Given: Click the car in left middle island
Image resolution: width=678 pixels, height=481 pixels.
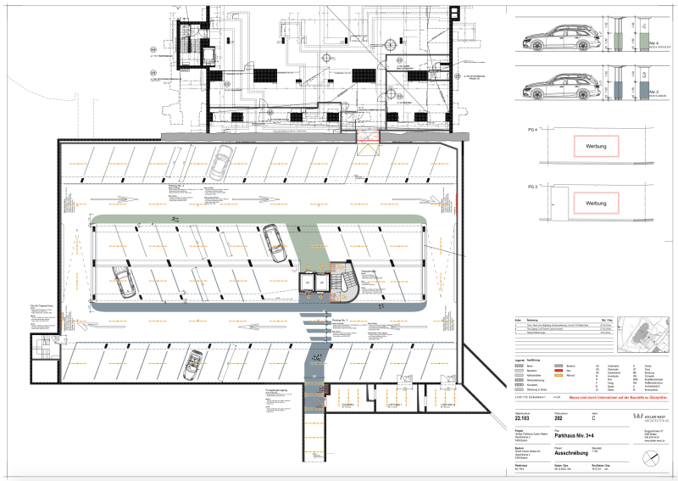Looking at the screenshot, I should coord(123,281).
